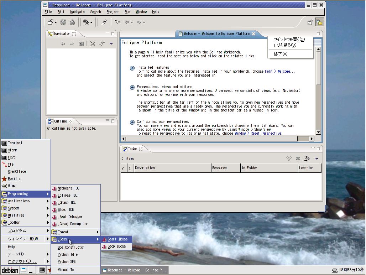
Task: Click the toolbar Back navigation arrow
Action: pyautogui.click(x=127, y=22)
